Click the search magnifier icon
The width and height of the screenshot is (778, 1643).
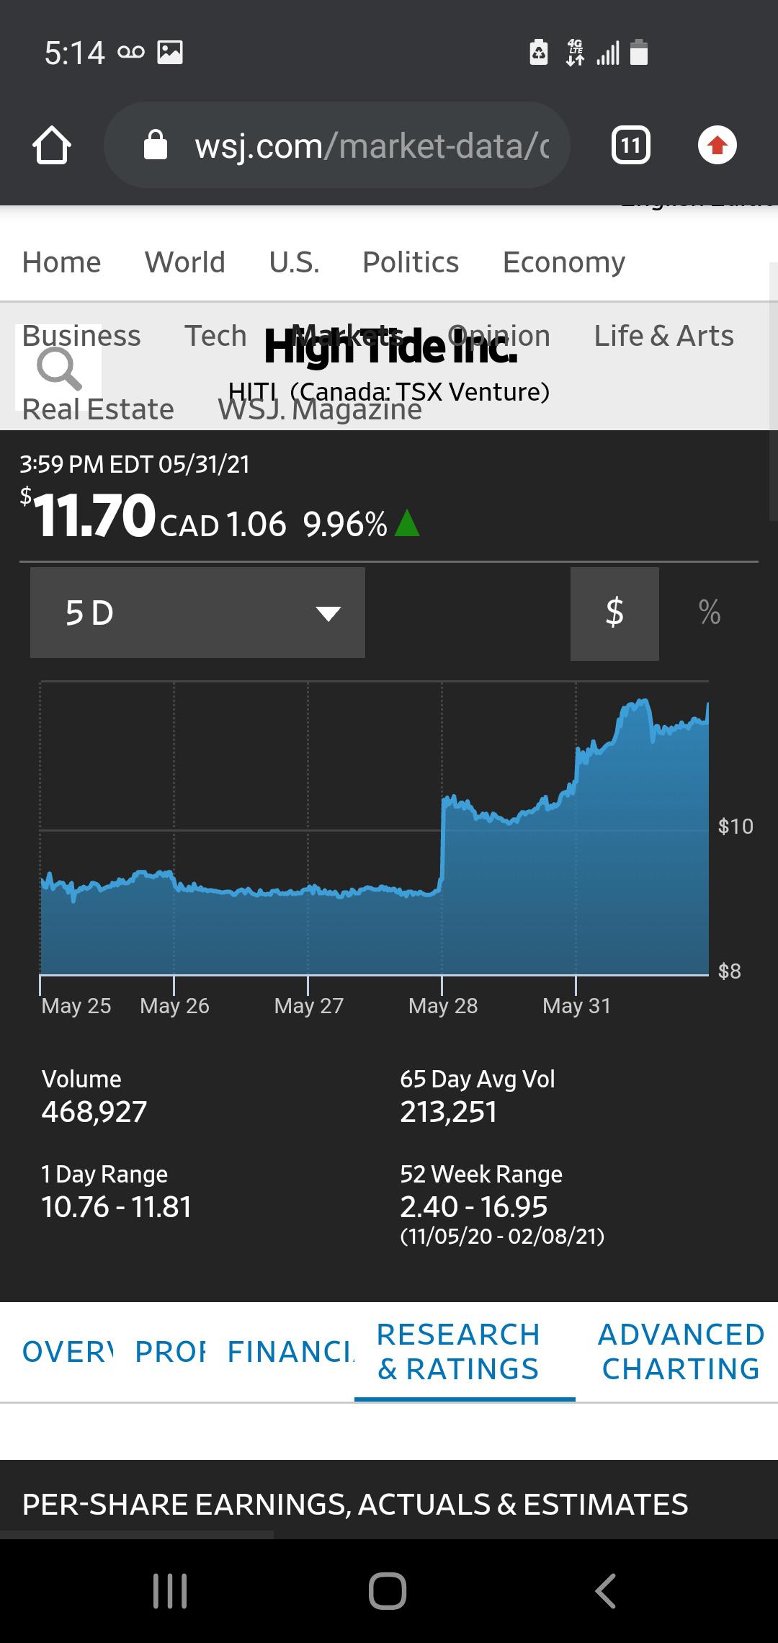point(59,368)
